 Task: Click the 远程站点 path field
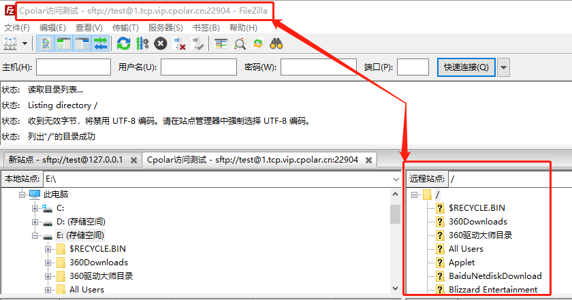[510, 179]
